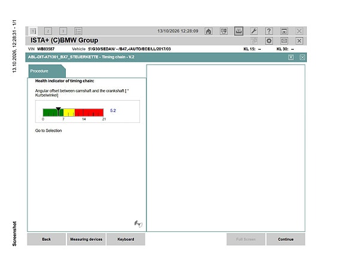Open the greyed-out documents icon beside settings
The image size is (344, 266).
coord(254,41)
